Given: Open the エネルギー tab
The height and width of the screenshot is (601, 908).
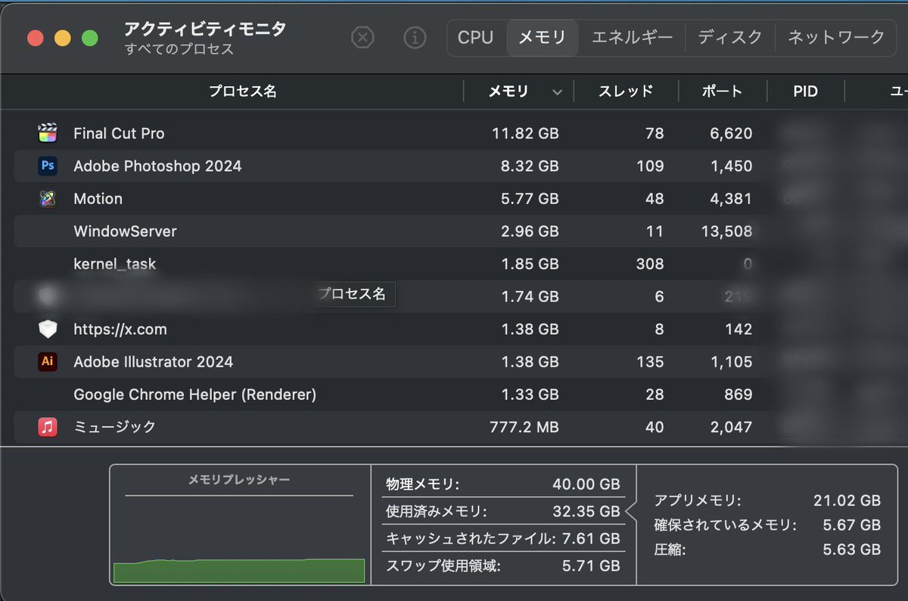Looking at the screenshot, I should coord(633,37).
